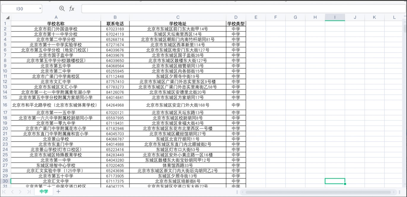Viewport: 407px width, 197px height.
Task: Select row 16 header
Action: point(5,105)
